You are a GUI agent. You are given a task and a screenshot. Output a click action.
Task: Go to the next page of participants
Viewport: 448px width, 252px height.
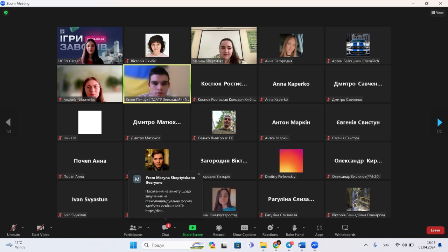pyautogui.click(x=440, y=122)
